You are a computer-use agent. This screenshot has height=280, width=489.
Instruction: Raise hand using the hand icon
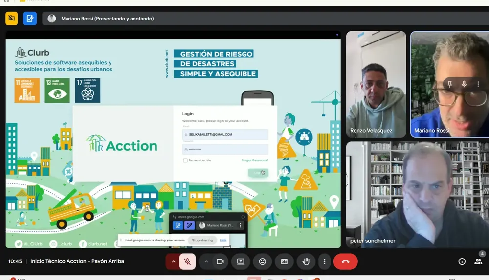pyautogui.click(x=306, y=261)
